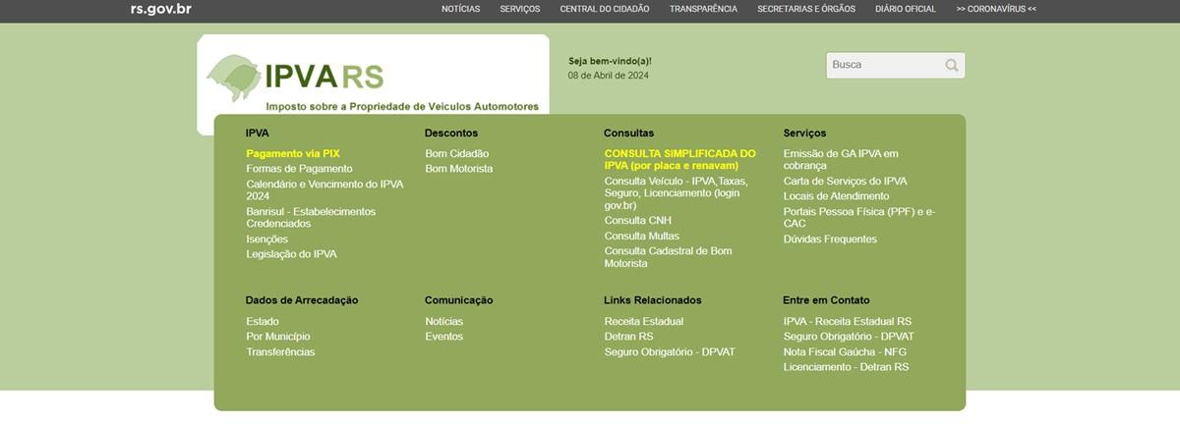The image size is (1180, 426).
Task: Select Central do Cidadão in top bar
Action: [x=604, y=9]
